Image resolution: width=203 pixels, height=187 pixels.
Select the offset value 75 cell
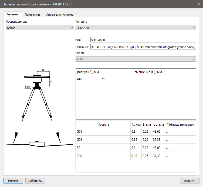[x=148, y=79]
